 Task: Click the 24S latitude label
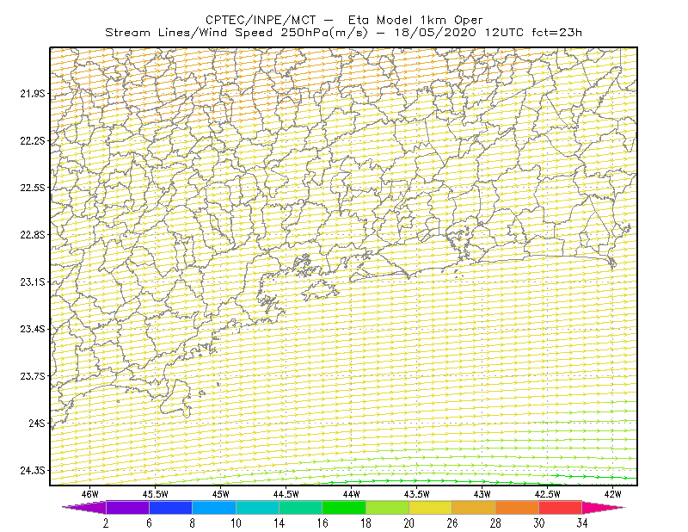coord(37,423)
